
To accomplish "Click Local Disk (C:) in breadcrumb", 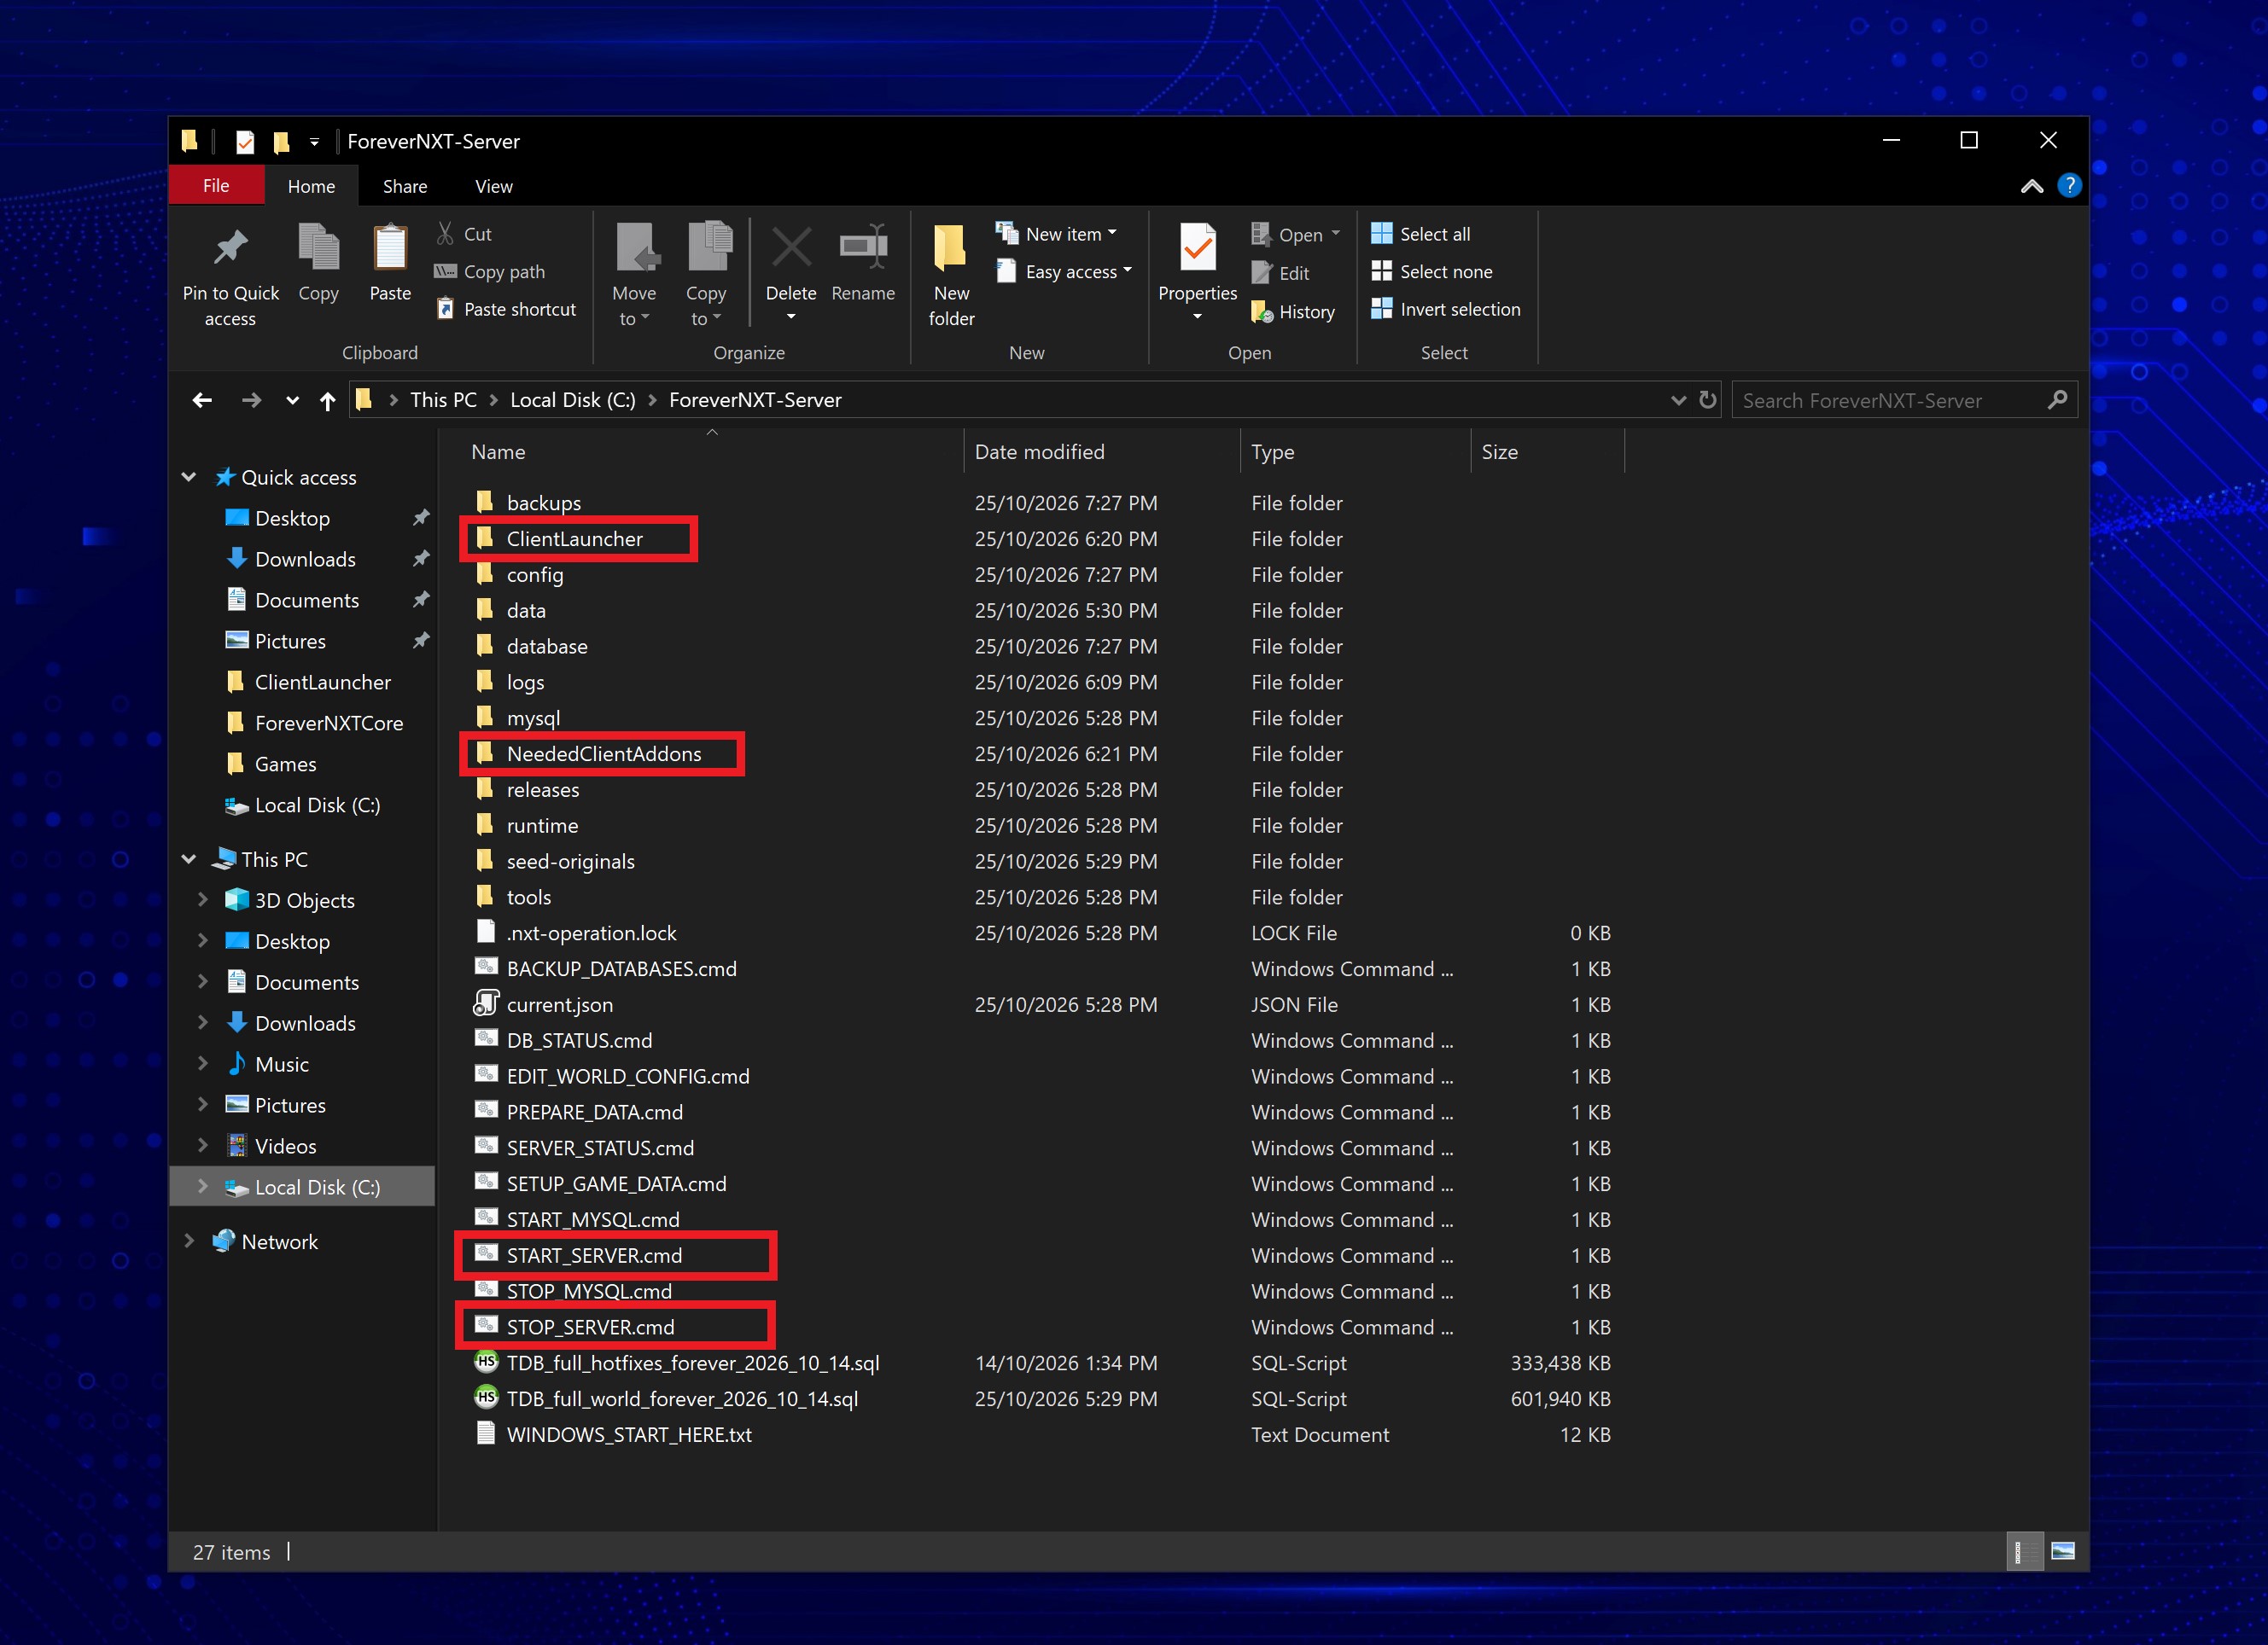I will tap(572, 400).
